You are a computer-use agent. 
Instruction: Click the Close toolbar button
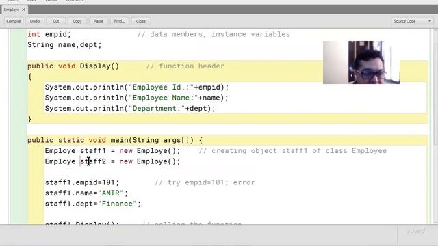pyautogui.click(x=141, y=21)
